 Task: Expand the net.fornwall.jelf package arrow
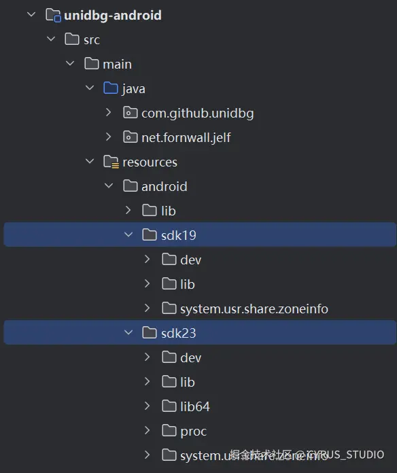click(109, 137)
